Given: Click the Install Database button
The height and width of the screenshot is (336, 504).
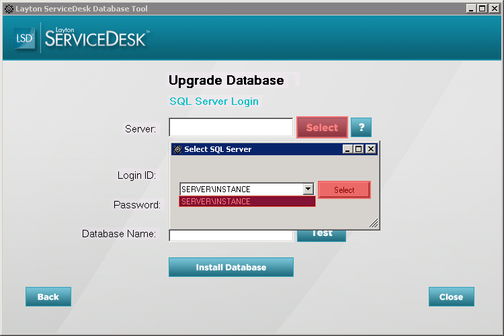Looking at the screenshot, I should coord(231,267).
